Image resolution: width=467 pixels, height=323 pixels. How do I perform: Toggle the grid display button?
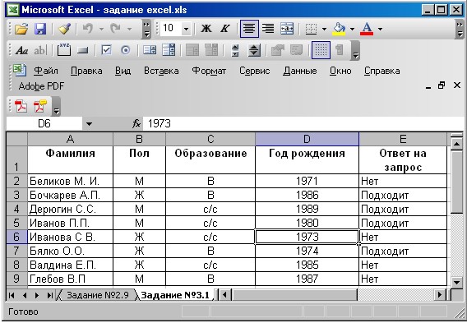coord(321,50)
